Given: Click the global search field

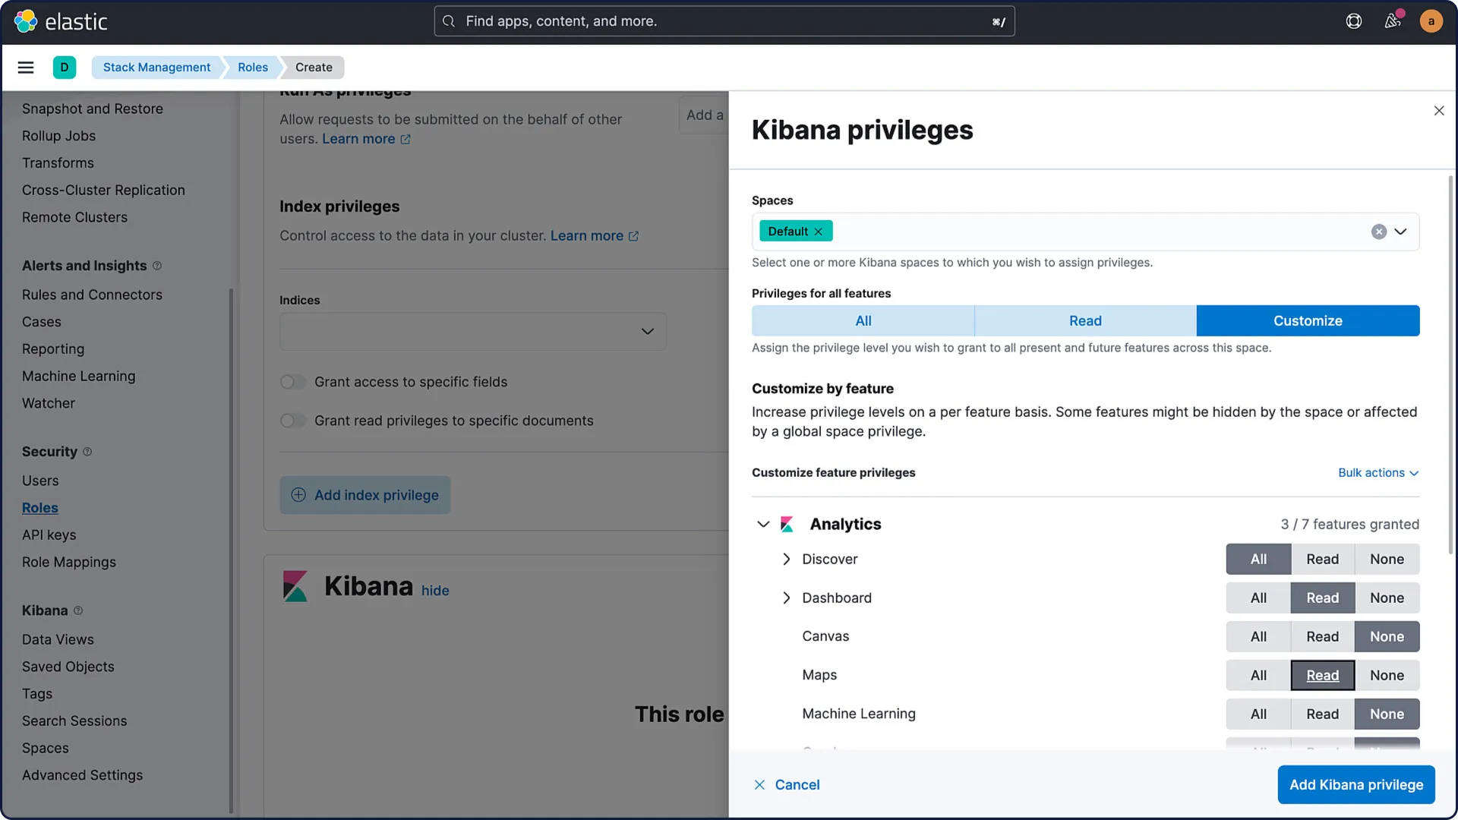Looking at the screenshot, I should 724,21.
